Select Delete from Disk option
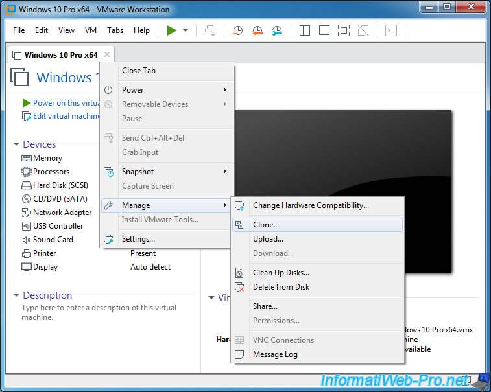 (x=318, y=287)
